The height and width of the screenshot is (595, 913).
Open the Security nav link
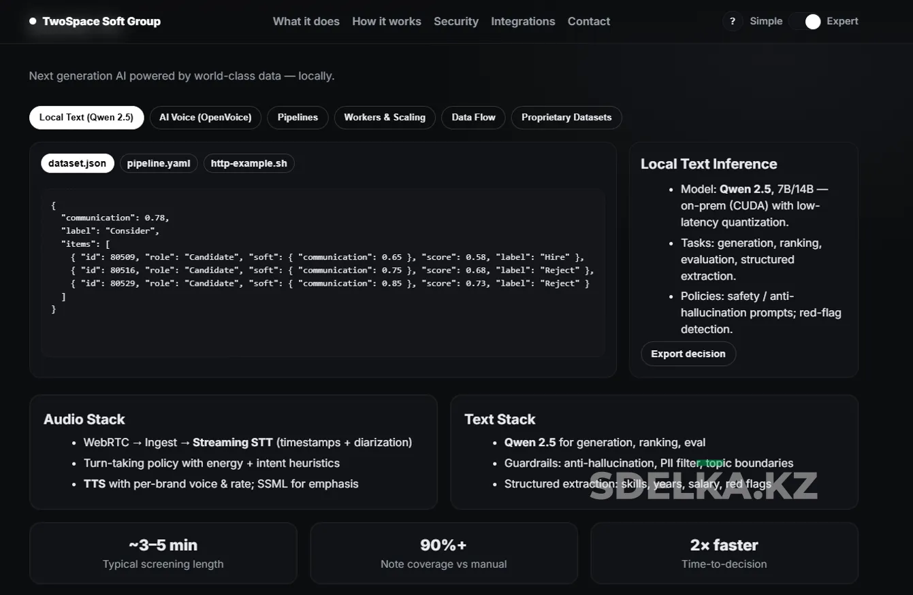coord(455,22)
